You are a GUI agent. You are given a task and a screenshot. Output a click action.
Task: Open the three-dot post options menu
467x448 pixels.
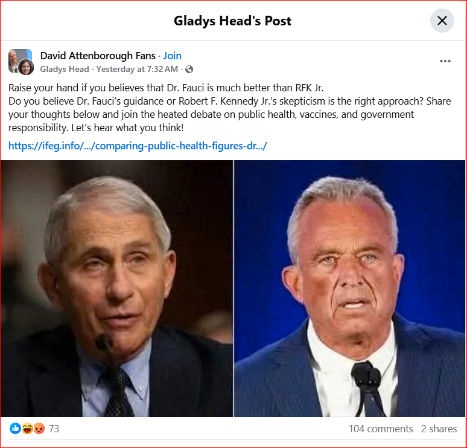pos(445,61)
